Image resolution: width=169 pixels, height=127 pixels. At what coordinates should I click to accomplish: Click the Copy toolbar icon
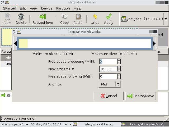click(64, 16)
